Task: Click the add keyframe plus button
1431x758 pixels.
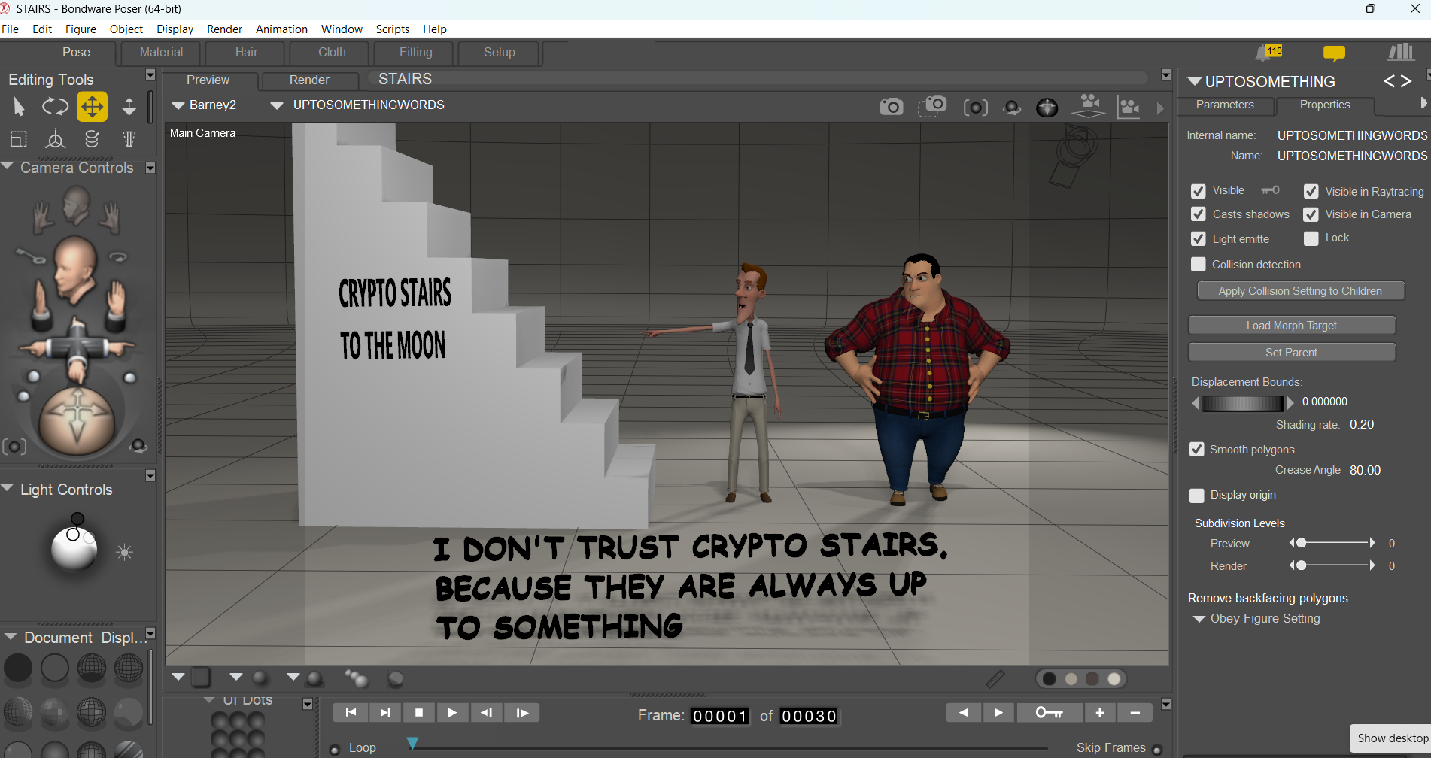Action: (1099, 713)
